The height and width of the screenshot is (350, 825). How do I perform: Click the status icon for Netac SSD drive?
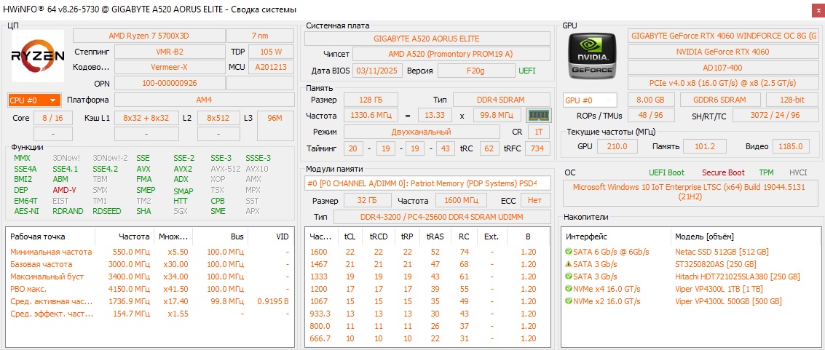point(568,252)
